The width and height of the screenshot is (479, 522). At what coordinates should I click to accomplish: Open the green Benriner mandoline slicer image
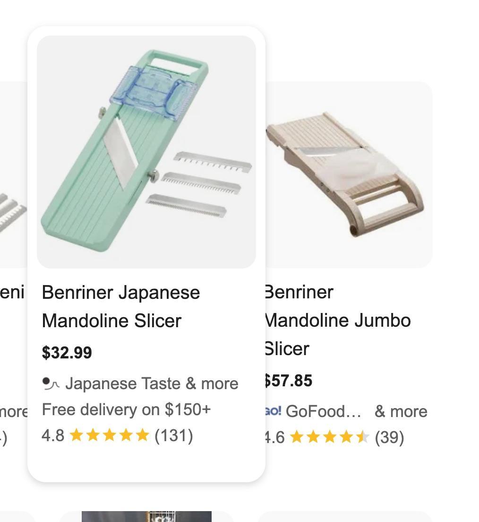(146, 152)
